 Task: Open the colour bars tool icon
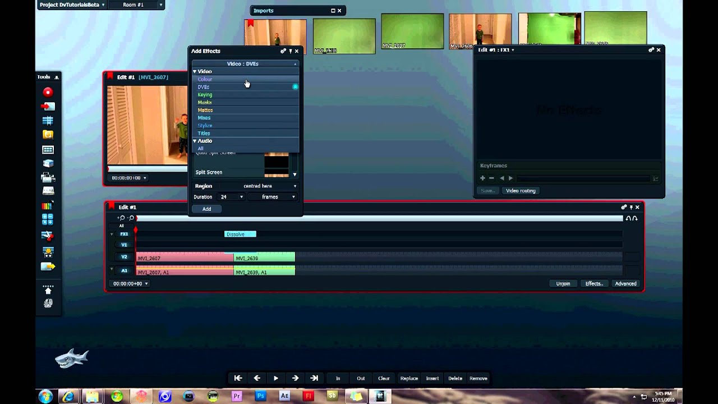click(48, 205)
